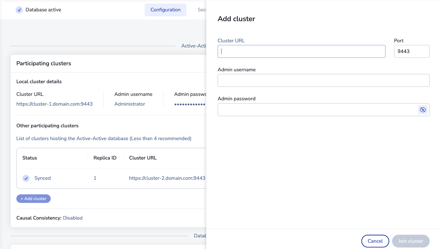
Task: Click the Administrator username value
Action: click(x=130, y=104)
